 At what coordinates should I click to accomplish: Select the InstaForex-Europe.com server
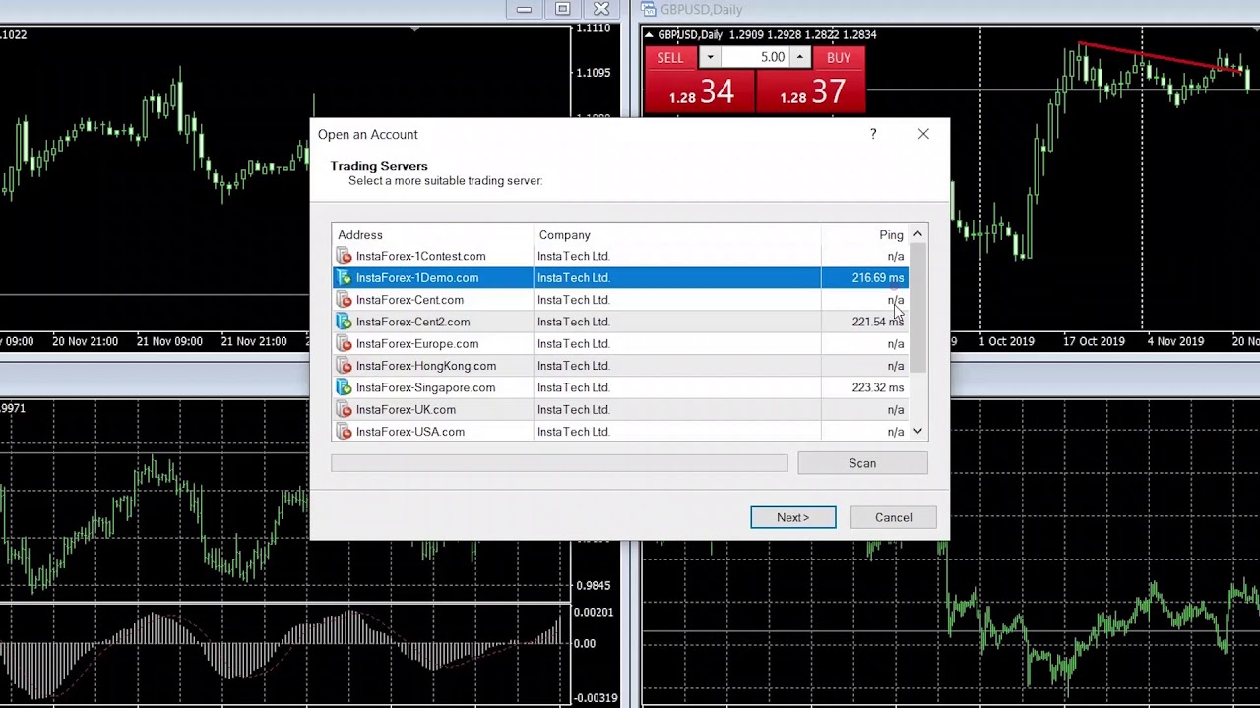pyautogui.click(x=620, y=344)
